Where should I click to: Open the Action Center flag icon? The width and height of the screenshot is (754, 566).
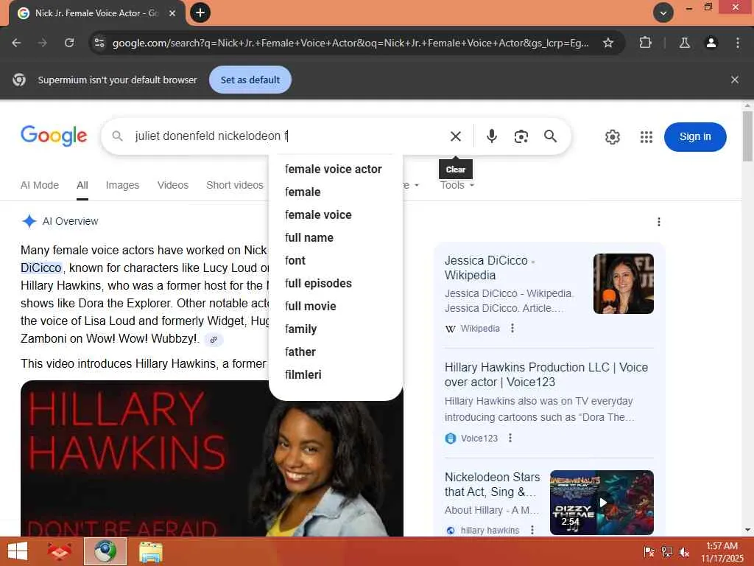coord(649,552)
